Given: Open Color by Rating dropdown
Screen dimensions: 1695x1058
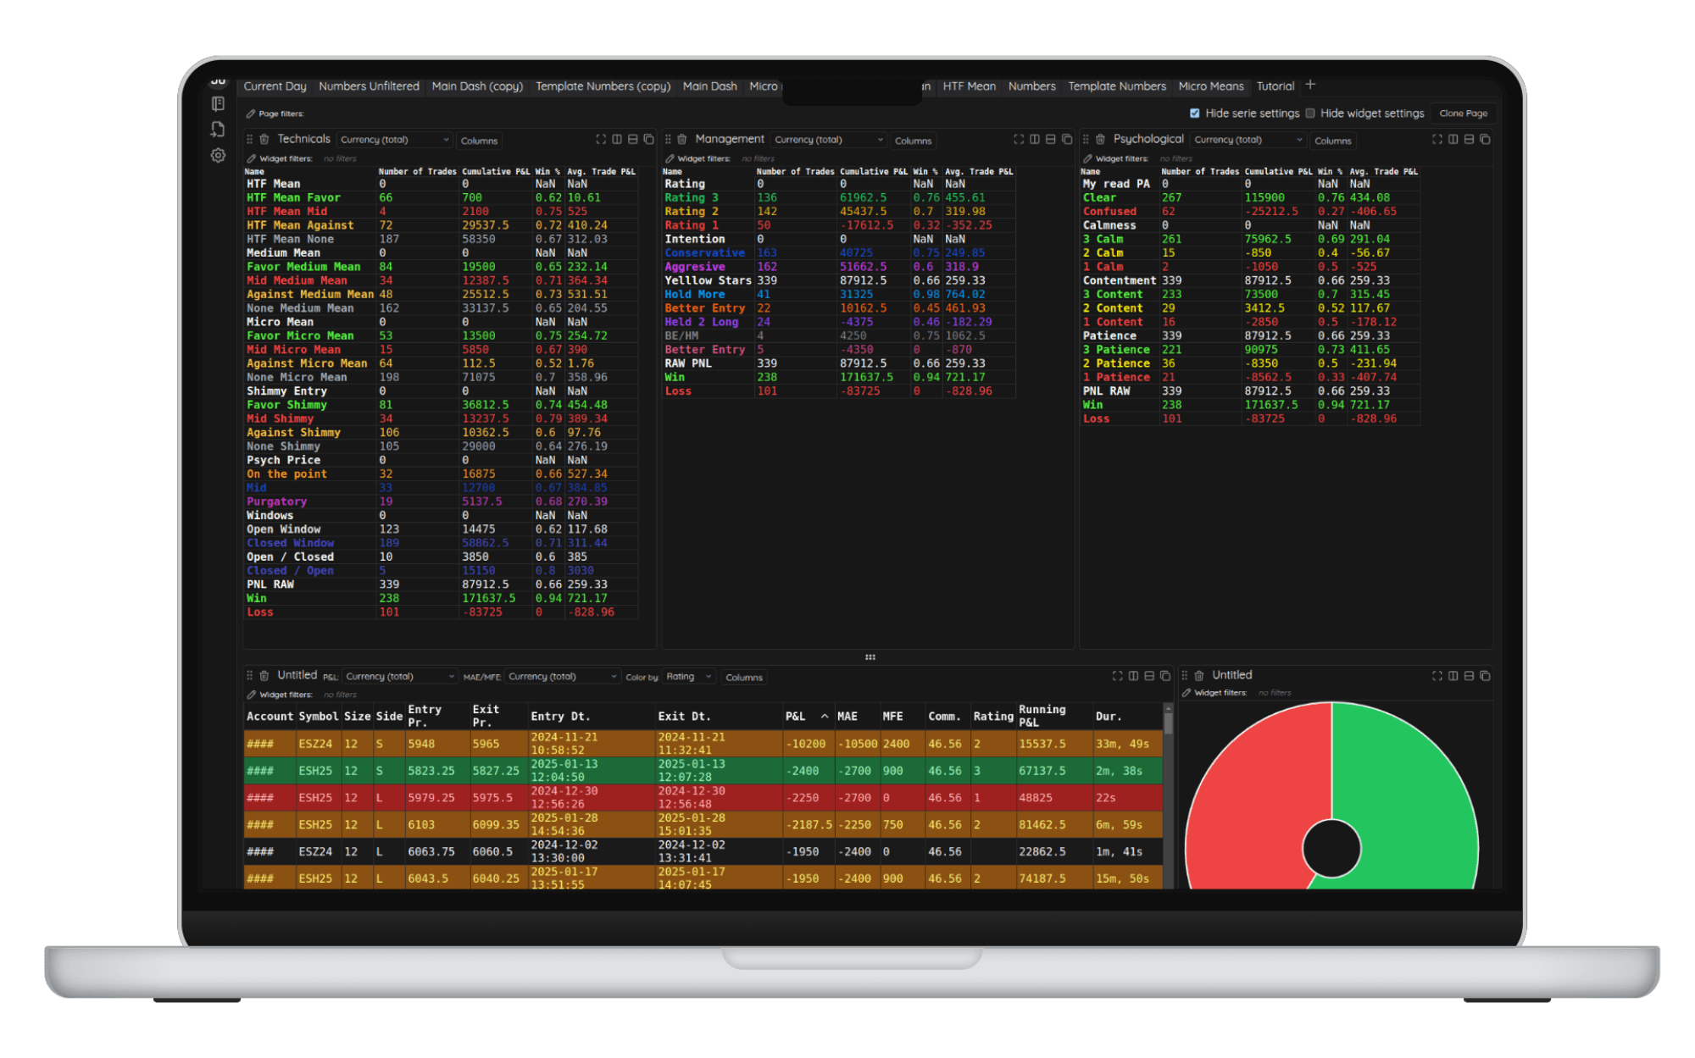Looking at the screenshot, I should point(688,677).
